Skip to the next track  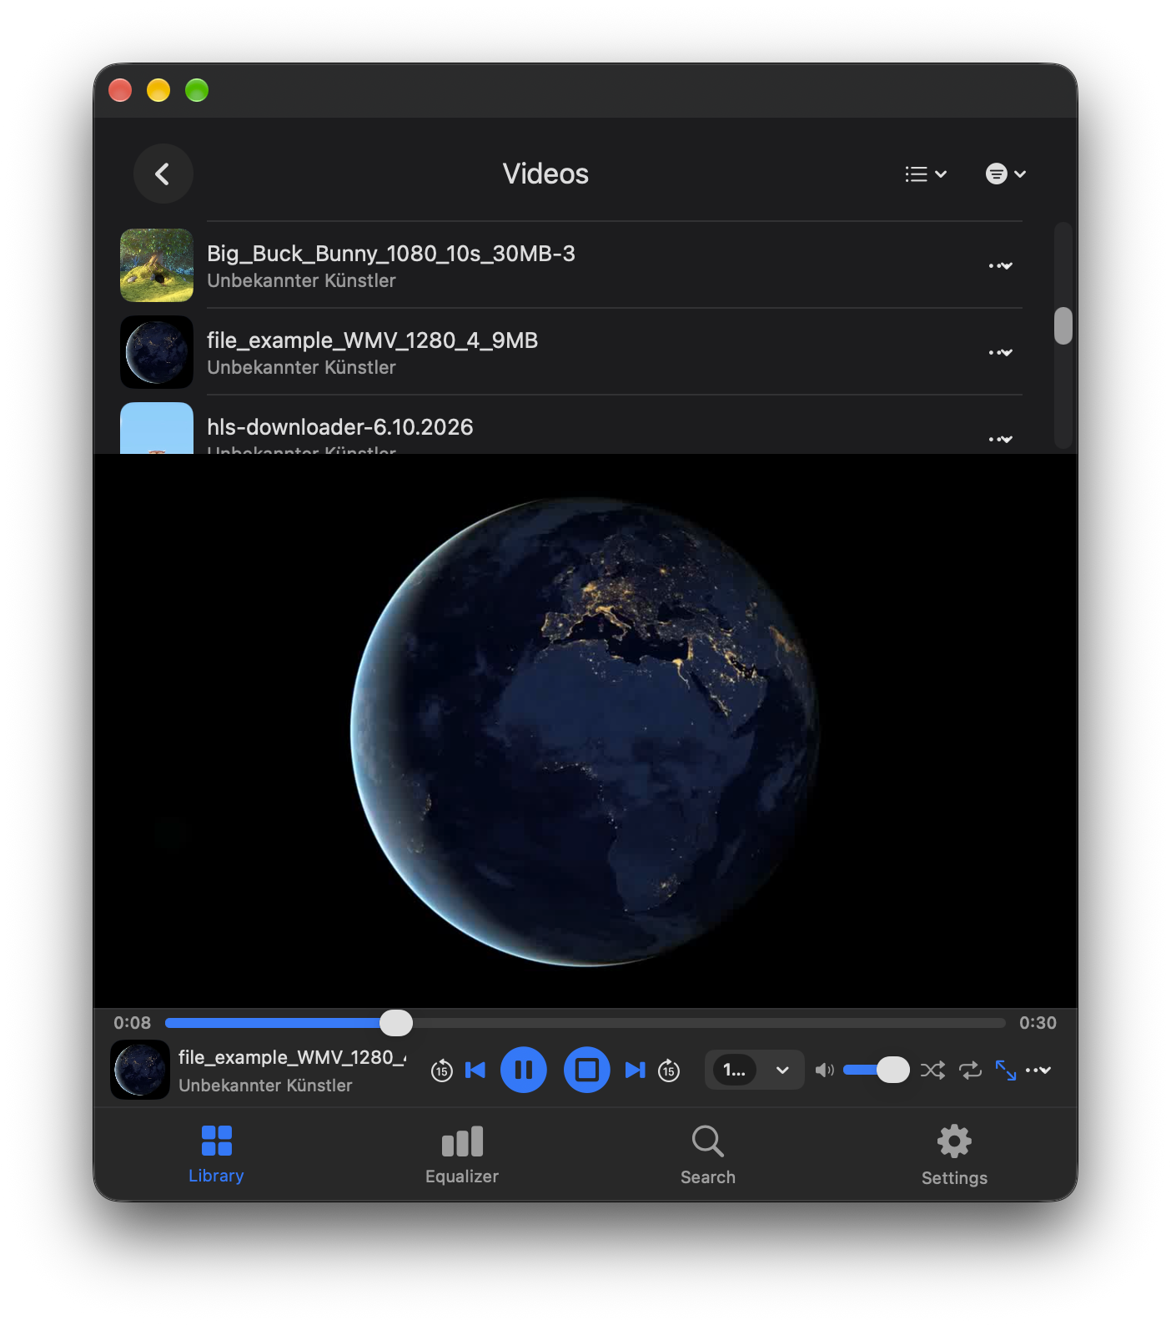[x=636, y=1070]
